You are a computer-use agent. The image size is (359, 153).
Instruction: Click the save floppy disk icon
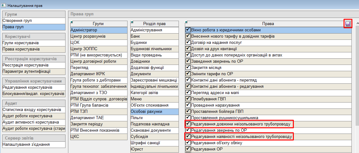[348, 24]
